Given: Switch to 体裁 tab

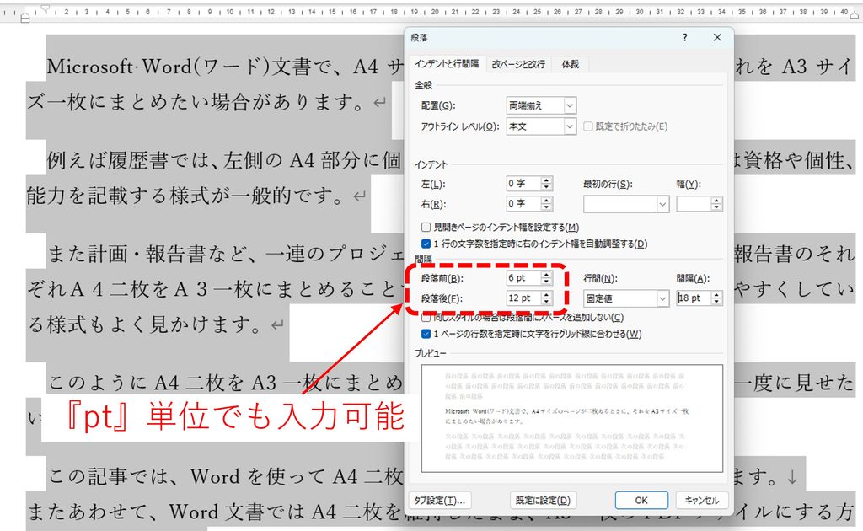Looking at the screenshot, I should click(571, 64).
